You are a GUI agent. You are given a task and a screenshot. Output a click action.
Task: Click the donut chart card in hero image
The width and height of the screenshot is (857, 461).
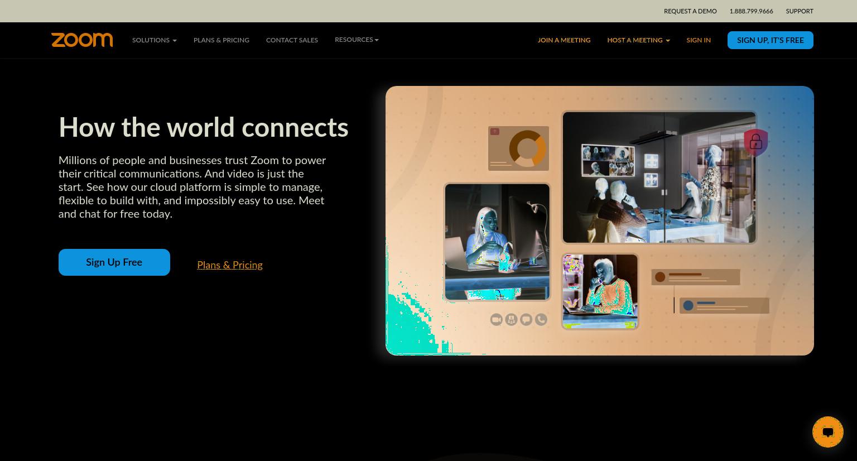[518, 148]
